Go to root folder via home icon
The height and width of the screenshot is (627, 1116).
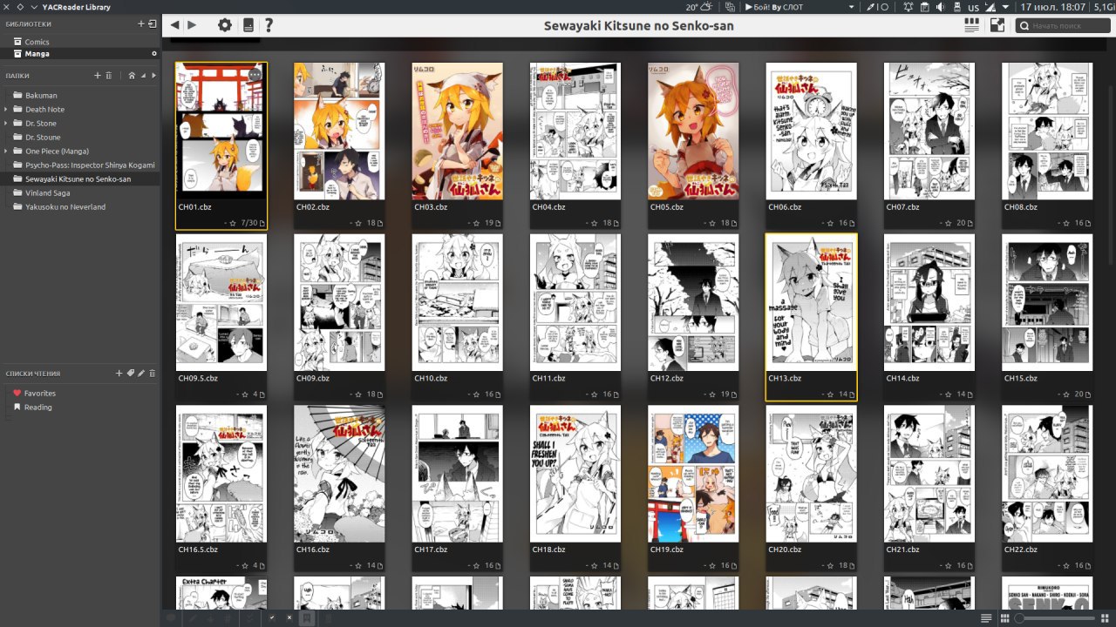(x=132, y=76)
